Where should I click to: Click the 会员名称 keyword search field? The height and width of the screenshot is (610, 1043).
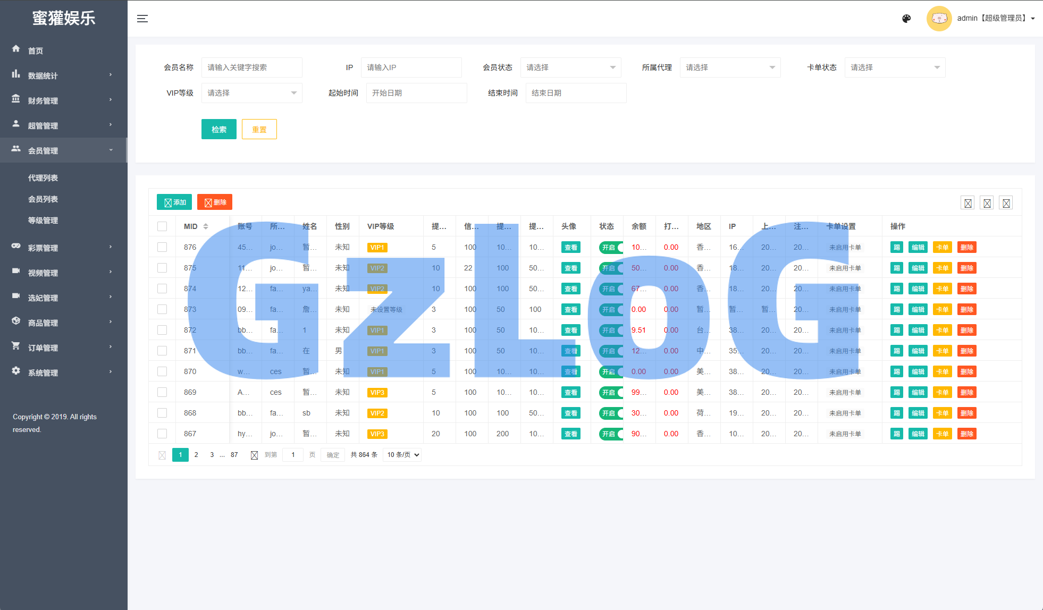[251, 67]
